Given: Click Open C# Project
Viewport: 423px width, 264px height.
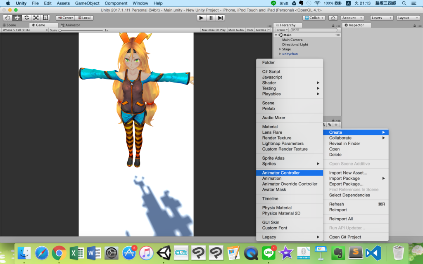Looking at the screenshot, I should click(356, 237).
